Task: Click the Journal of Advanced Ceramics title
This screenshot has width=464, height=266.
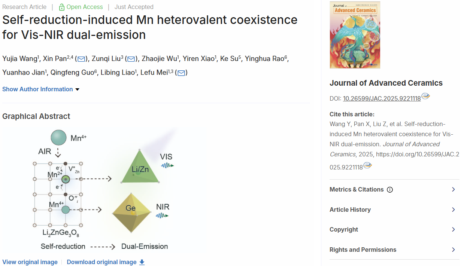Action: [386, 83]
